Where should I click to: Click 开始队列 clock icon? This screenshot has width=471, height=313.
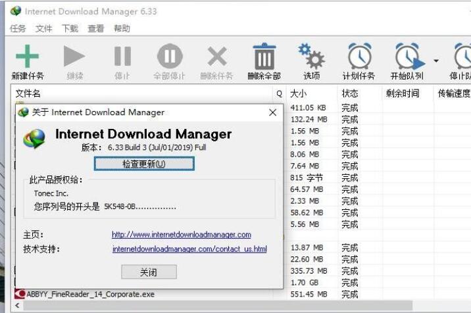coord(410,56)
